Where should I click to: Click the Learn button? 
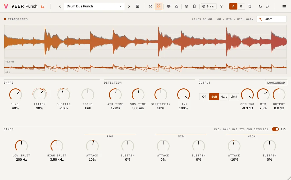(271, 19)
